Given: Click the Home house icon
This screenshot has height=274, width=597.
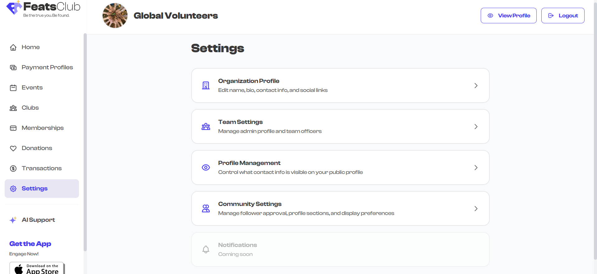Looking at the screenshot, I should (13, 48).
